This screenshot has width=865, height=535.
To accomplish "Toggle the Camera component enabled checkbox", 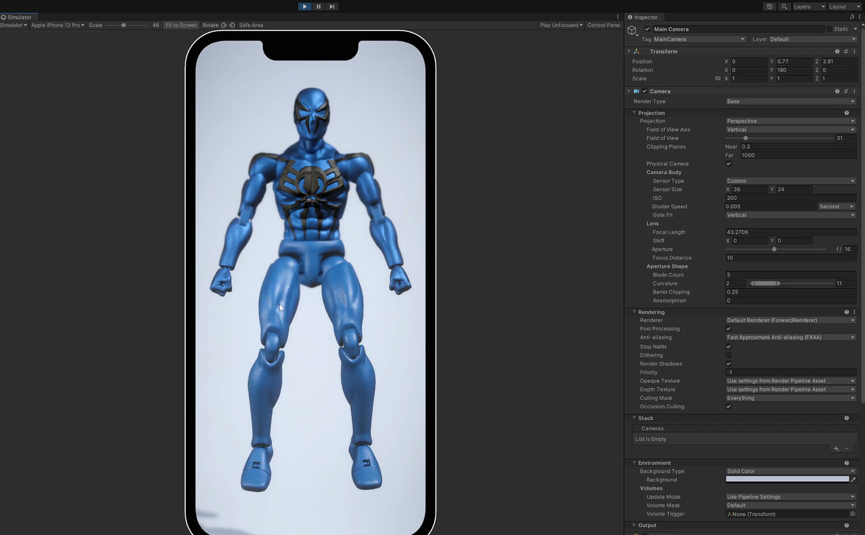I will pos(645,91).
